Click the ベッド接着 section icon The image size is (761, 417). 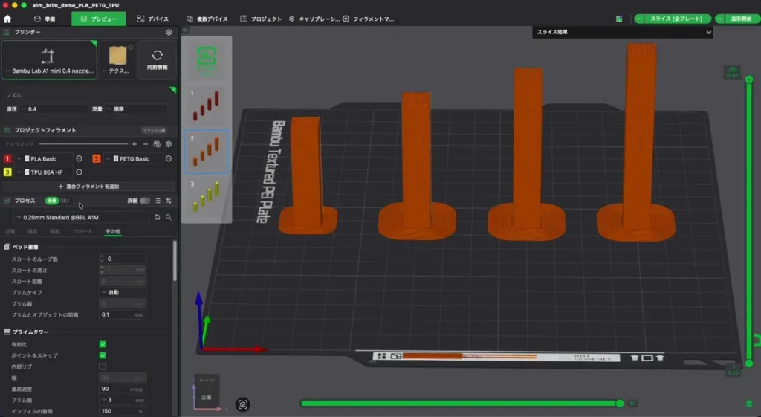[7, 247]
